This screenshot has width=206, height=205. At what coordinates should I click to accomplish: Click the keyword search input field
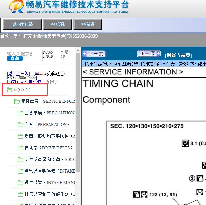point(19,54)
